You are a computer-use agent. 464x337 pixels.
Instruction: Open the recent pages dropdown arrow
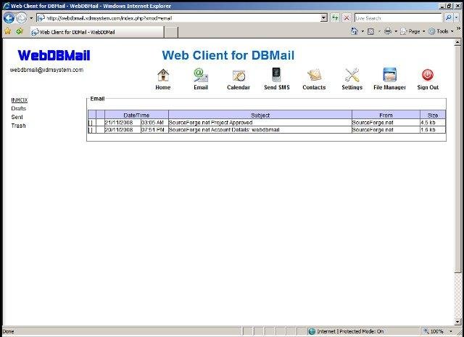[31, 18]
